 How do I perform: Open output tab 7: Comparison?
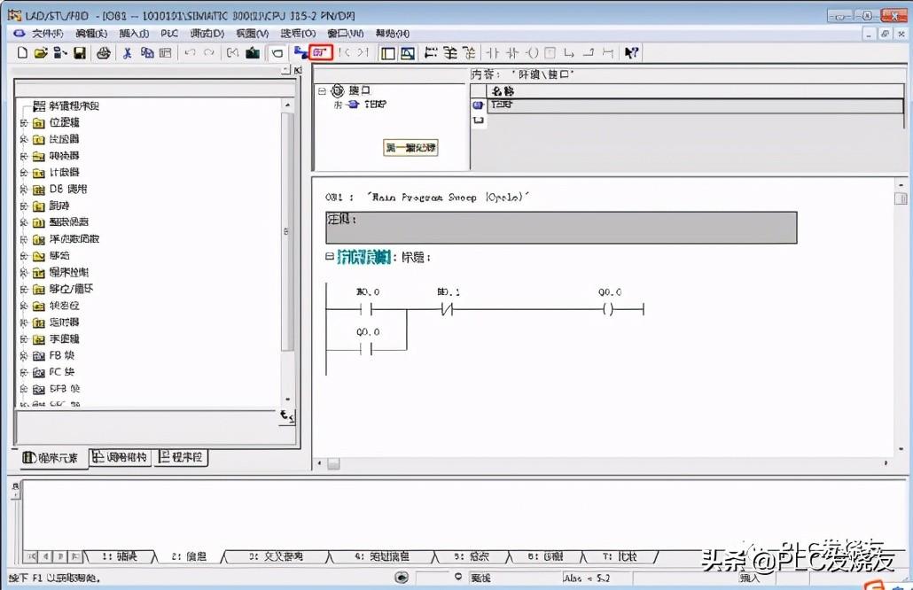tap(620, 557)
